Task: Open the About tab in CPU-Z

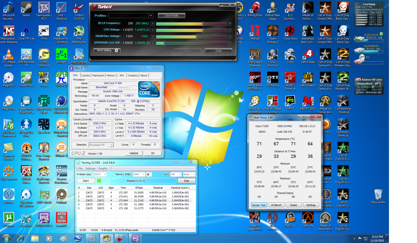Action: (x=144, y=76)
